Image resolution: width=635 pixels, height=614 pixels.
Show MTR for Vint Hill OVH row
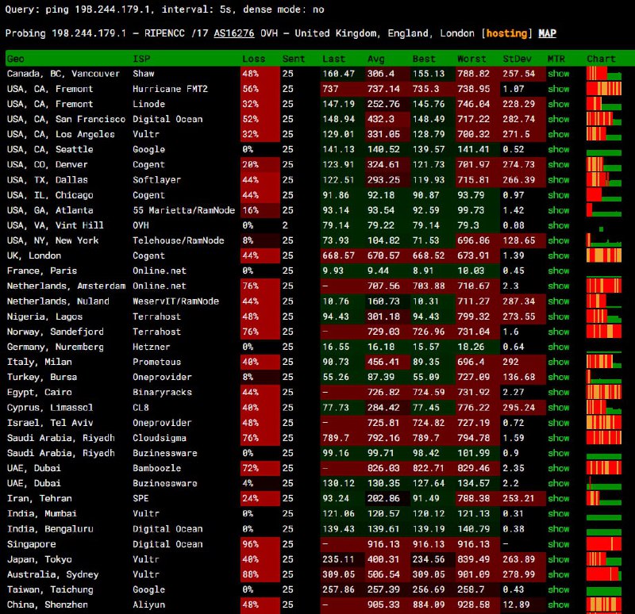[558, 225]
